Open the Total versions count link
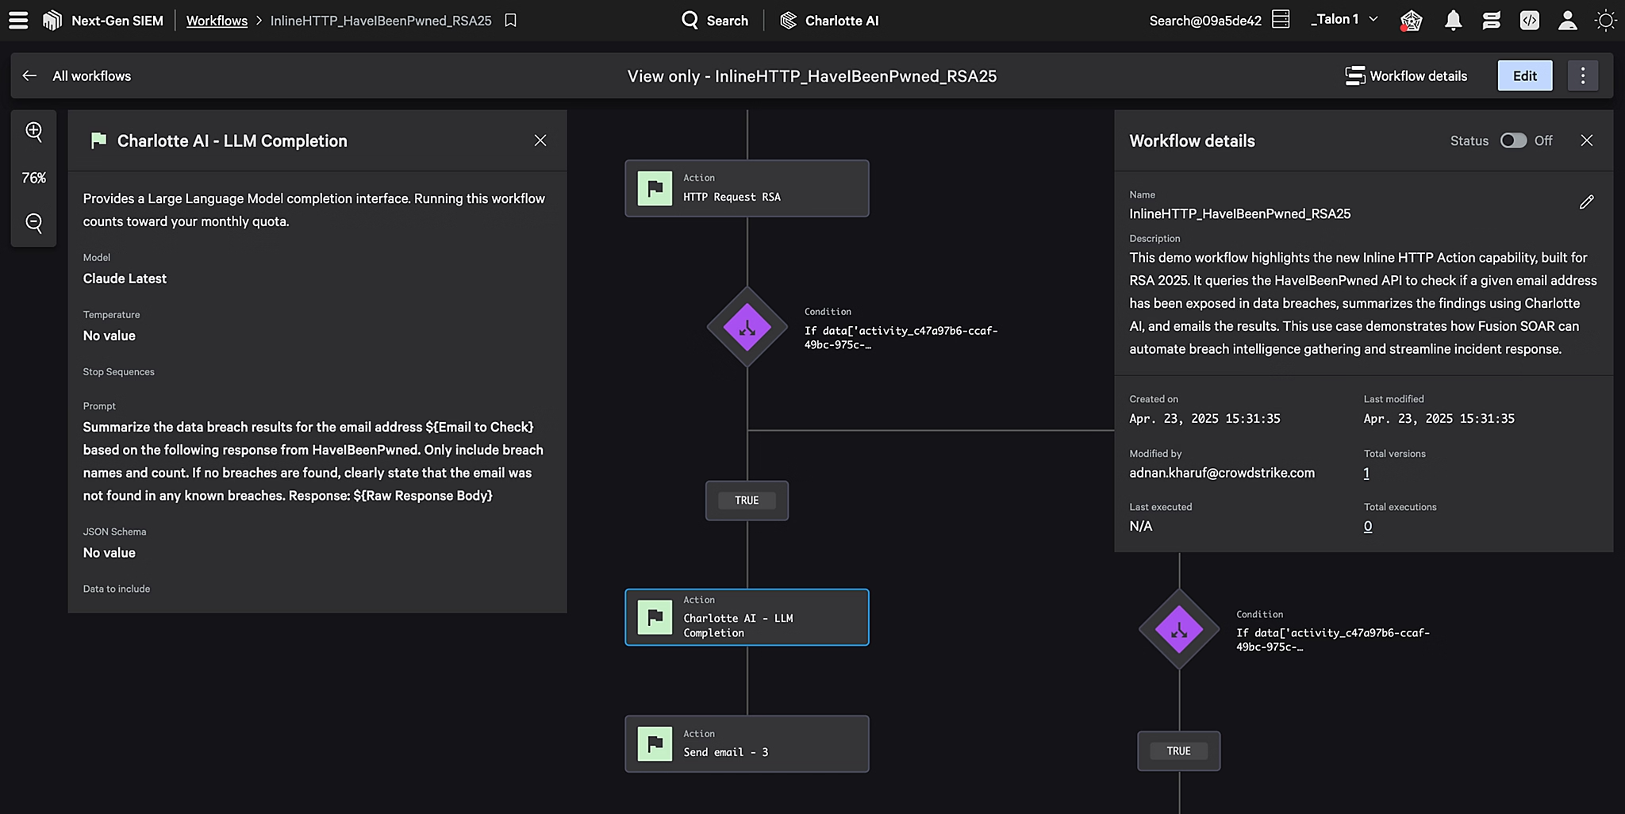 pos(1366,474)
